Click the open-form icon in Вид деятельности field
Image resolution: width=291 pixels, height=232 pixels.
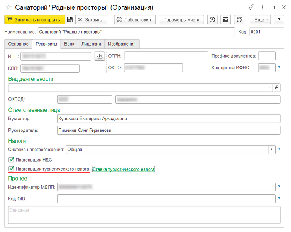click(277, 88)
